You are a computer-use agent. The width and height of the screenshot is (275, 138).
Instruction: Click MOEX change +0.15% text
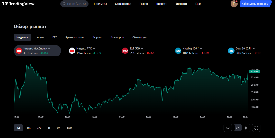point(44,53)
